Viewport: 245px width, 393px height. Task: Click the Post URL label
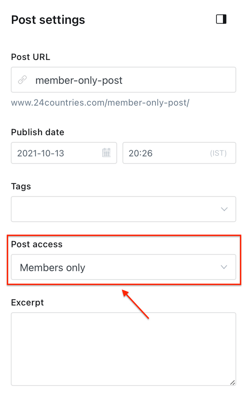(31, 57)
